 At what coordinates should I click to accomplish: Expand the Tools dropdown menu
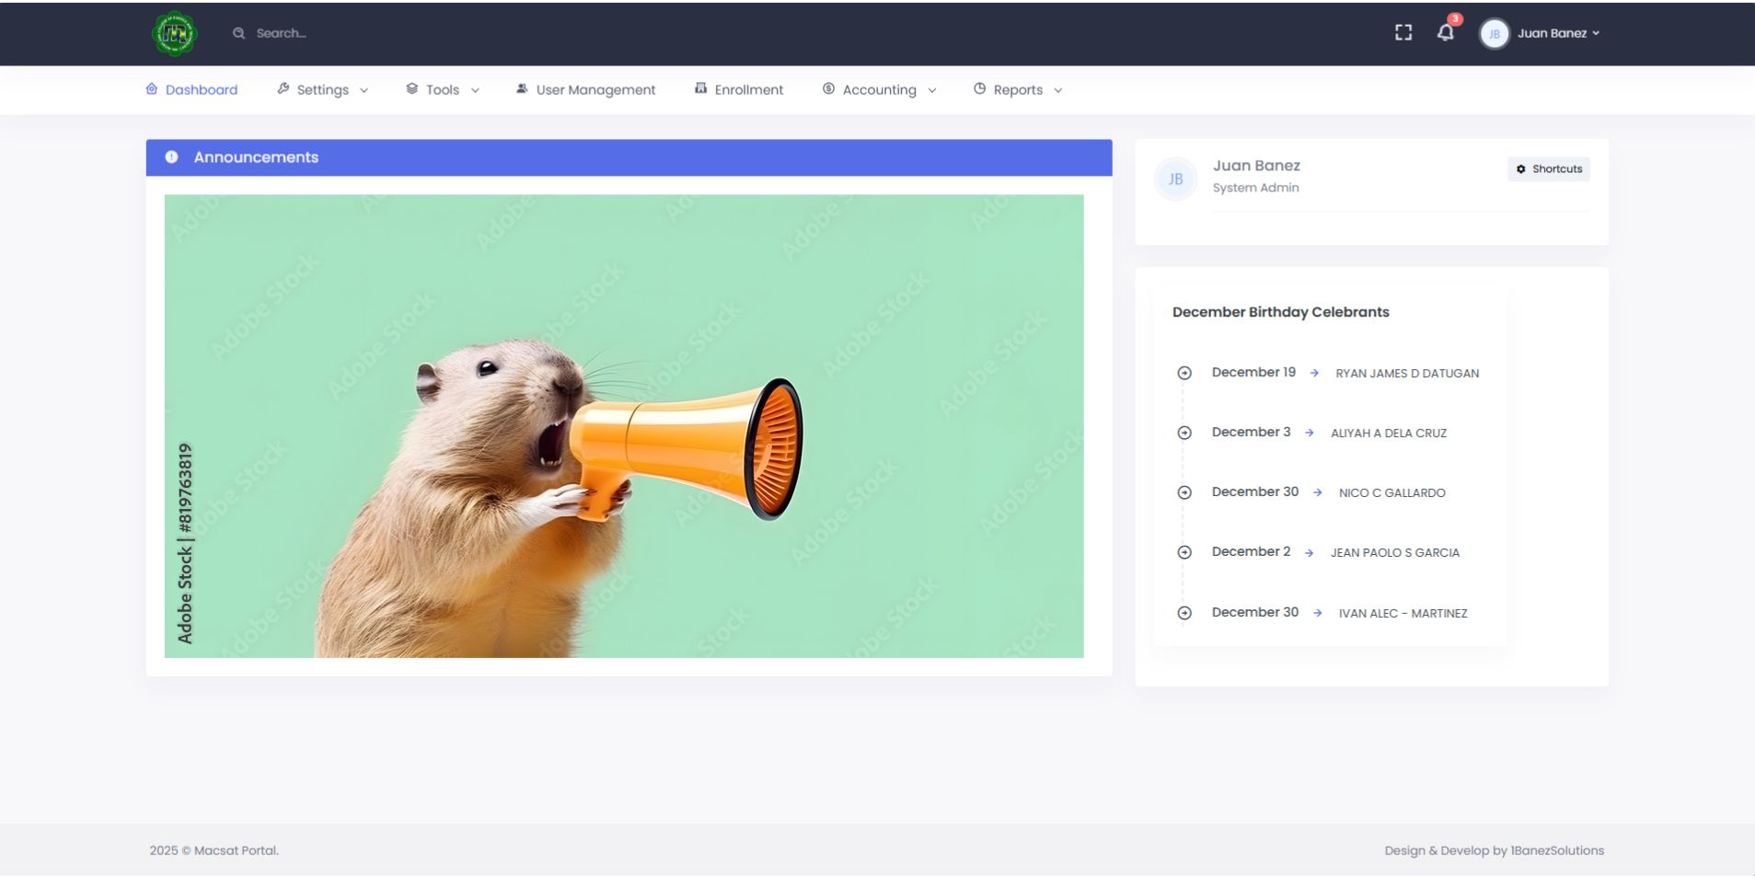click(443, 90)
